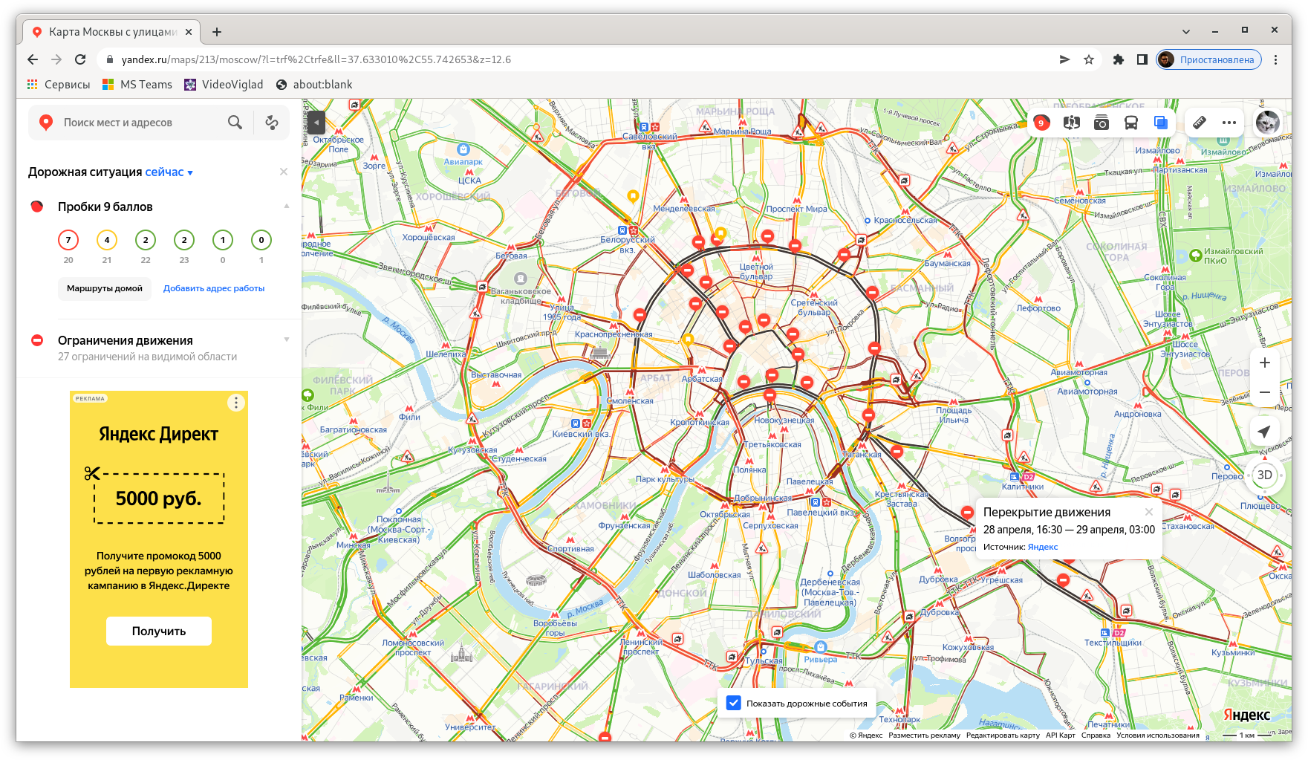
Task: Open Chrome's three-dot menu
Action: (x=1275, y=59)
